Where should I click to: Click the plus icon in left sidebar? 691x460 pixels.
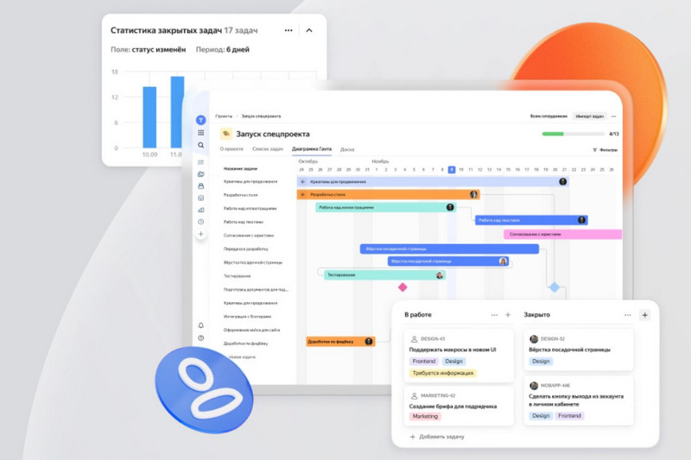[x=200, y=234]
